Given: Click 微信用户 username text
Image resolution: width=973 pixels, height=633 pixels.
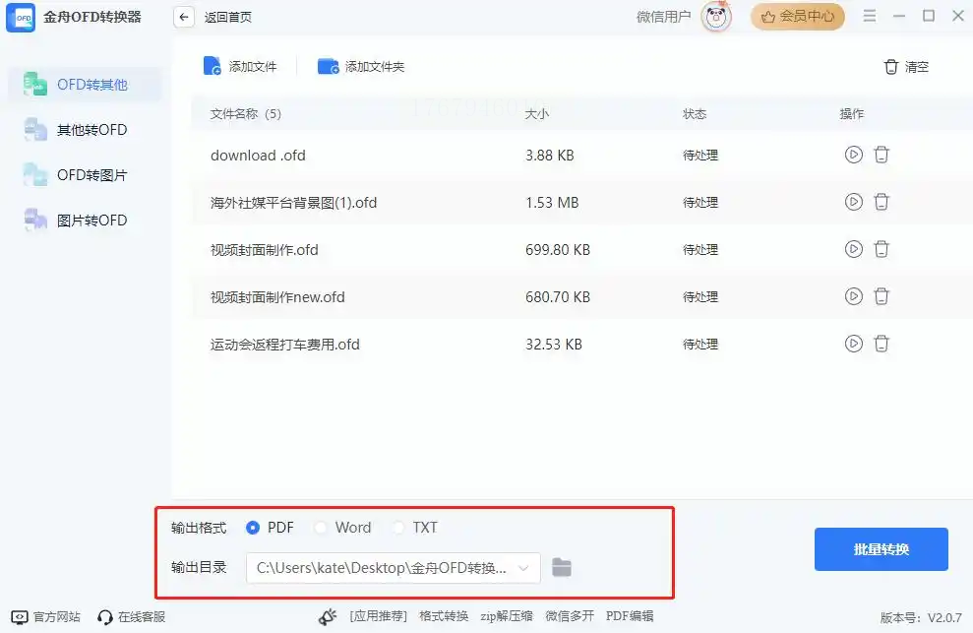Looking at the screenshot, I should tap(663, 17).
